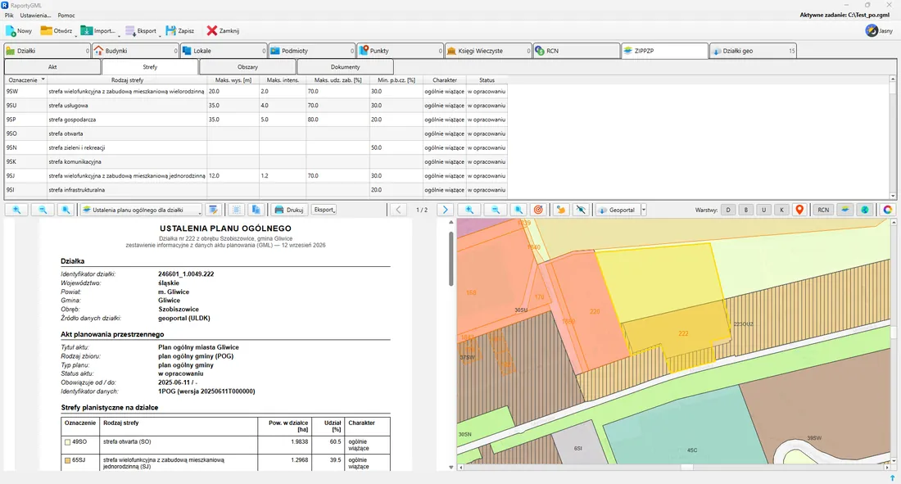The image size is (901, 484).
Task: Open the Budynki tab
Action: (135, 51)
